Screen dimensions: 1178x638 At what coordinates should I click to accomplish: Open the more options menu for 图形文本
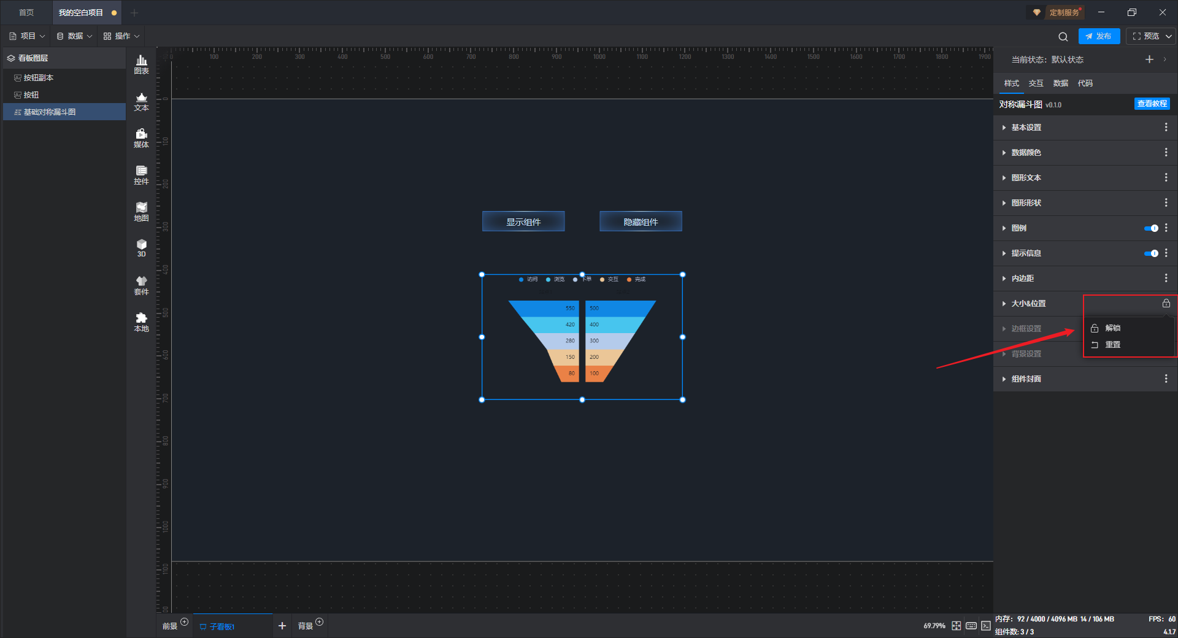click(1166, 177)
